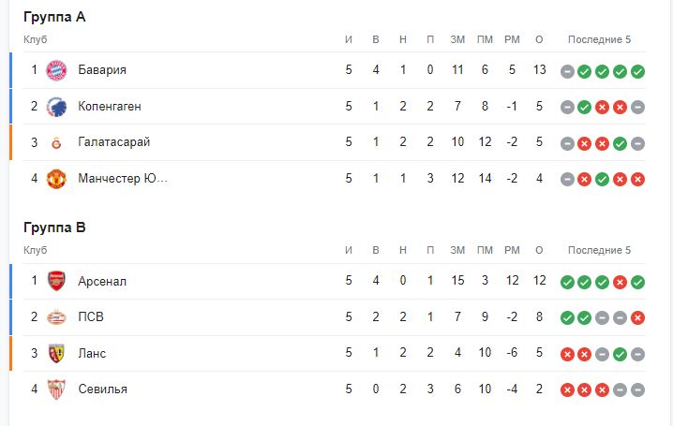Click the Galatasaray club logo

[x=56, y=142]
